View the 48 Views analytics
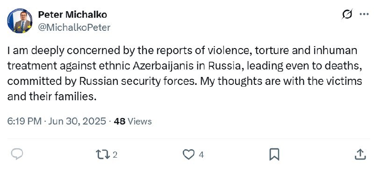The image size is (374, 173). tap(133, 121)
